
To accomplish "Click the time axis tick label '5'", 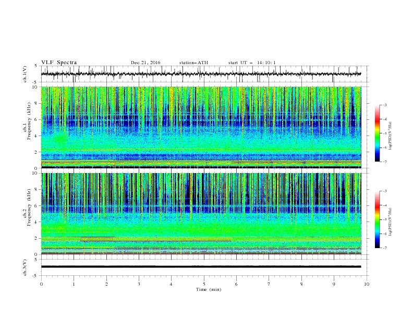I will [x=204, y=284].
